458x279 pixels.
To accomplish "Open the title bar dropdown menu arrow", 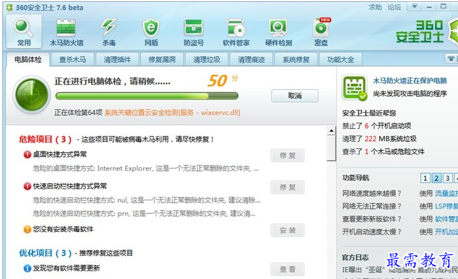I will 414,7.
